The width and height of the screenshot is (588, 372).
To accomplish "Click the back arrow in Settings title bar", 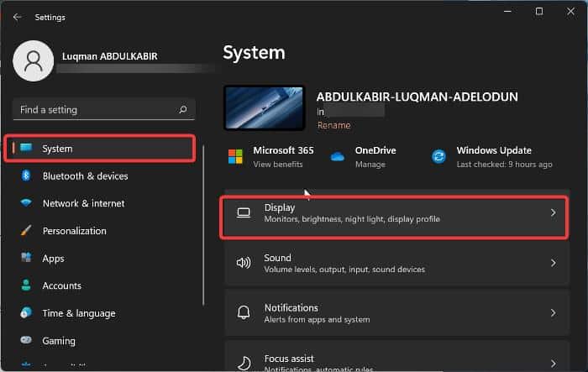I will (17, 17).
